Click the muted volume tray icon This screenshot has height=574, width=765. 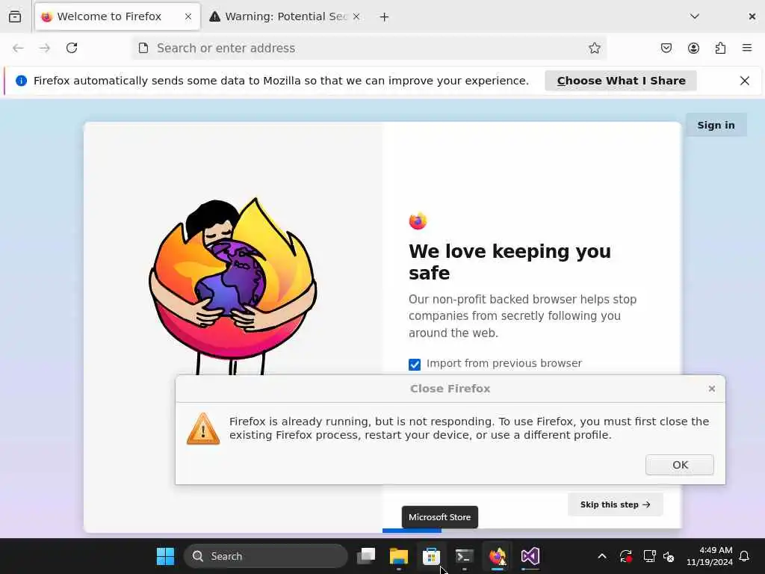pos(669,556)
